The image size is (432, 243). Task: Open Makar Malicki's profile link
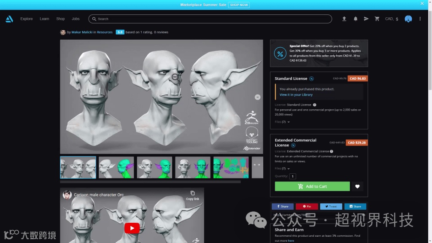click(x=82, y=32)
